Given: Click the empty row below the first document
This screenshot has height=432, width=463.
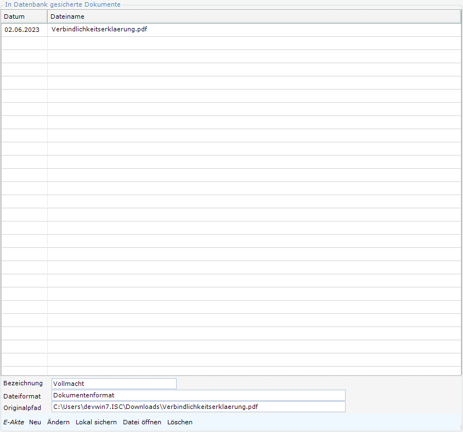Looking at the screenshot, I should click(231, 43).
